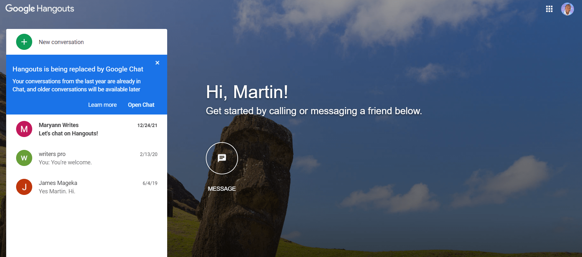Screen dimensions: 582x257
Task: Click the pink M avatar for Maryann Writes
Action: click(24, 129)
